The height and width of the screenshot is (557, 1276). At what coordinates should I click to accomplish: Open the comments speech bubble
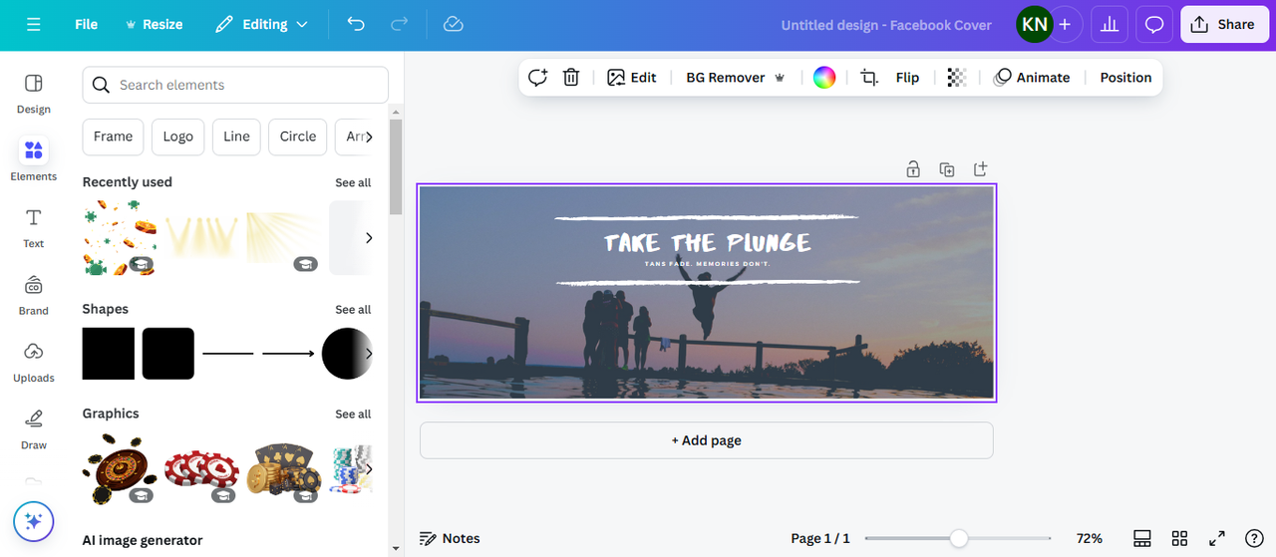click(1154, 25)
